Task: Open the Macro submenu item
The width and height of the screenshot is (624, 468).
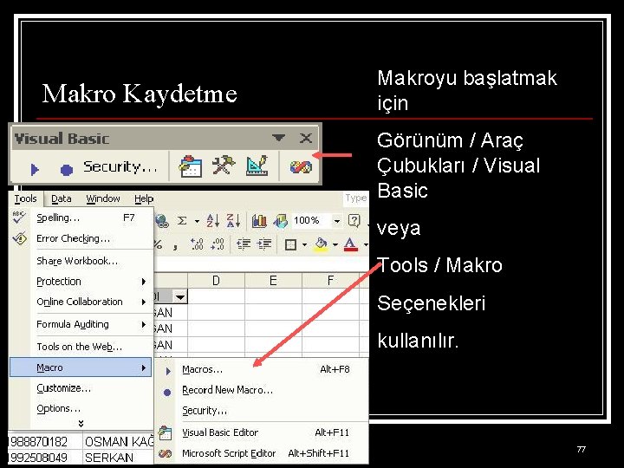Action: [x=81, y=367]
